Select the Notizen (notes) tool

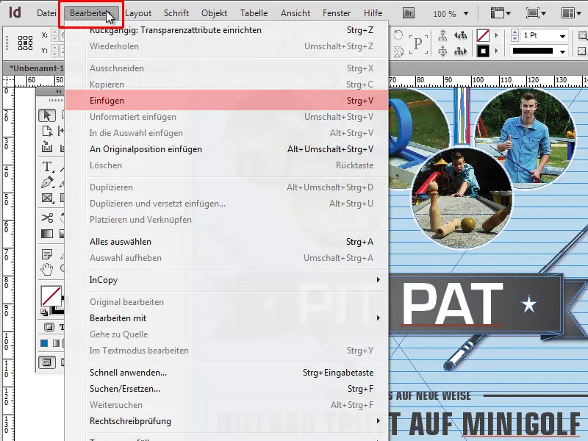(47, 253)
